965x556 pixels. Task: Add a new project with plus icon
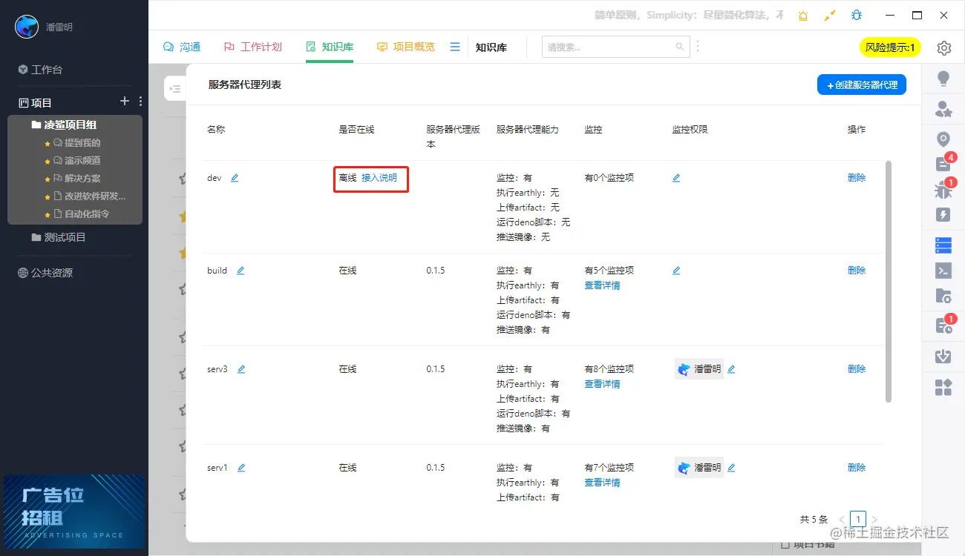[125, 102]
